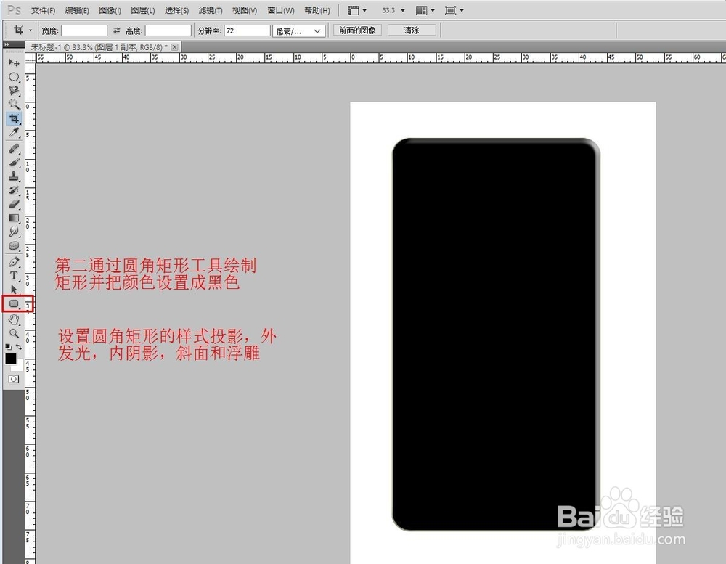
Task: Select the Rounded Rectangle tool
Action: tap(14, 303)
